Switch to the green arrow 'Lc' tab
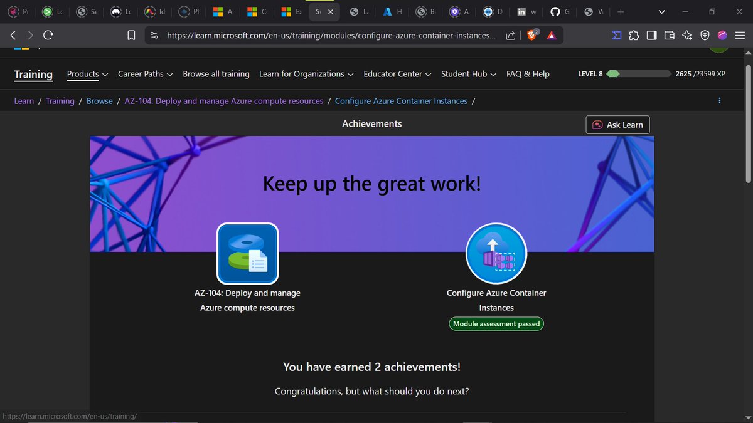753x423 pixels. pyautogui.click(x=53, y=11)
